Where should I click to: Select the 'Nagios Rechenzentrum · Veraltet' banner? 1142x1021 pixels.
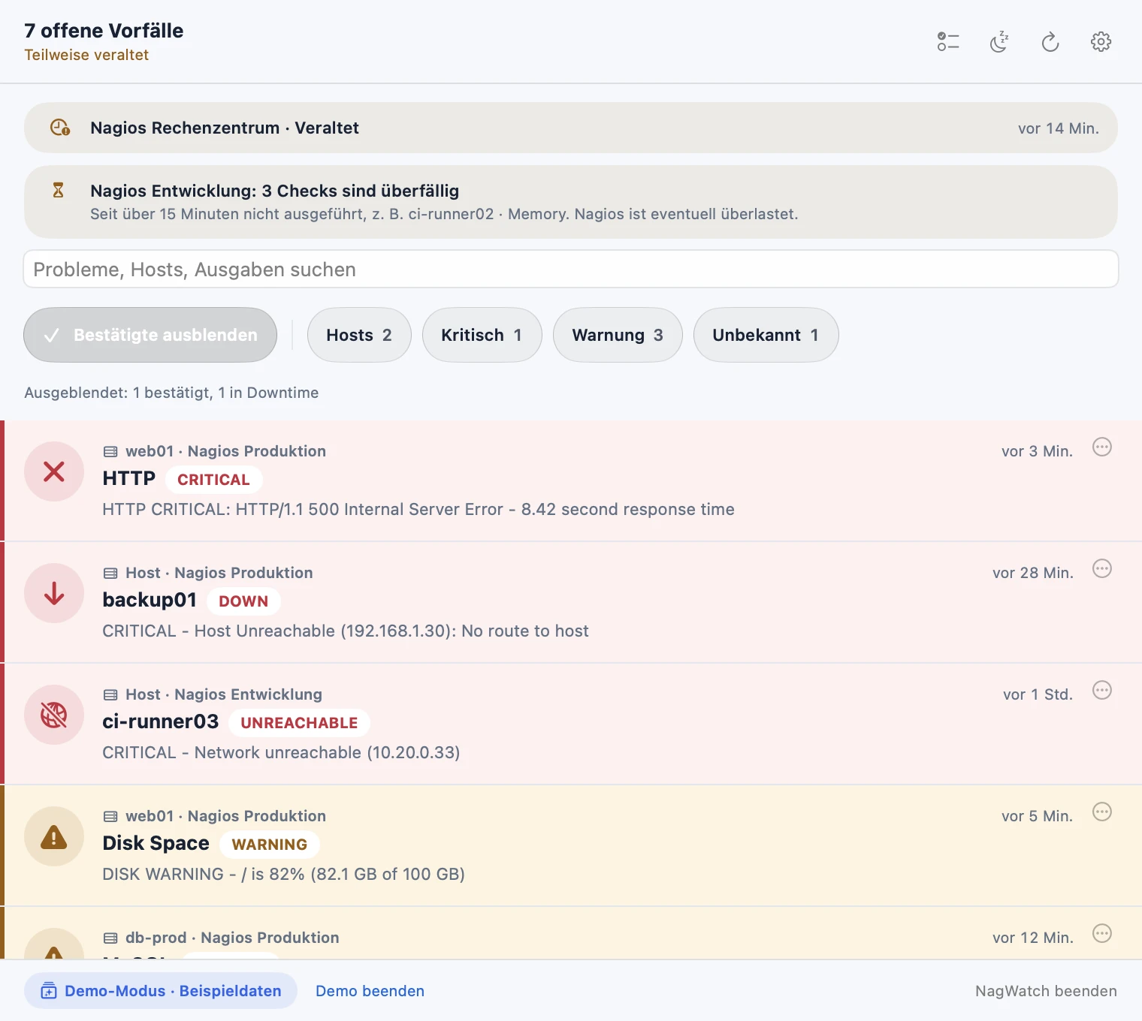coord(571,128)
